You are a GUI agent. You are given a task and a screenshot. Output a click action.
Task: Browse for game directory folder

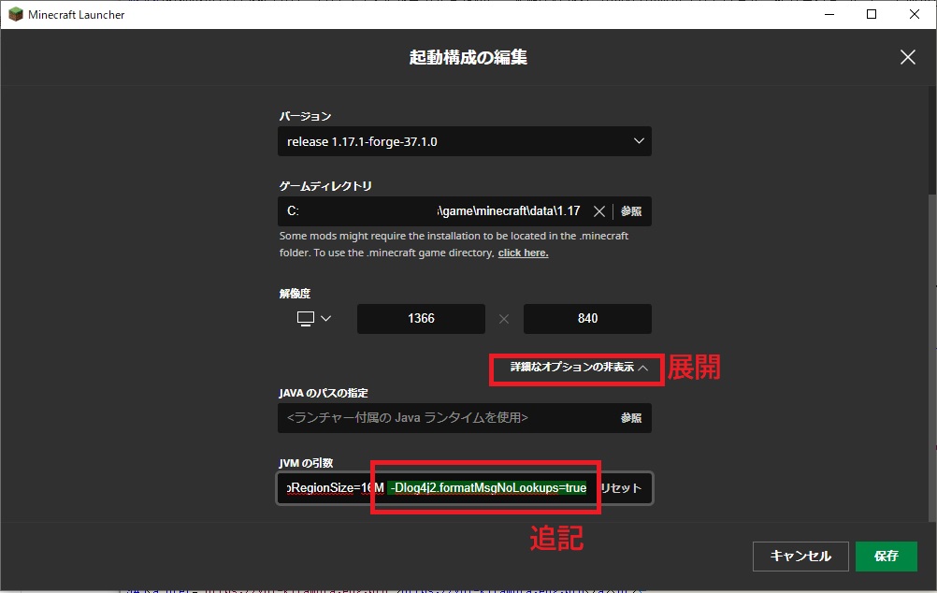click(x=631, y=211)
